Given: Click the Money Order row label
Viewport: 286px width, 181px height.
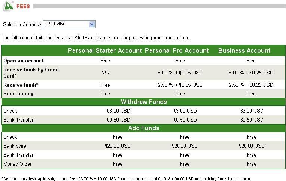Looking at the screenshot, I should pyautogui.click(x=18, y=164).
